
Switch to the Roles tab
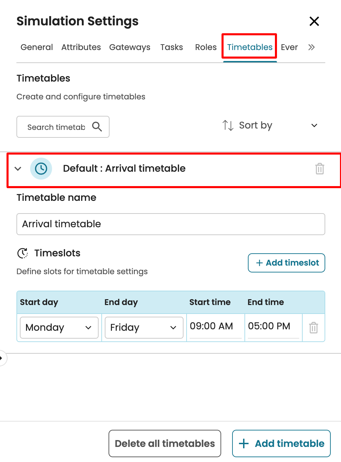(x=206, y=47)
